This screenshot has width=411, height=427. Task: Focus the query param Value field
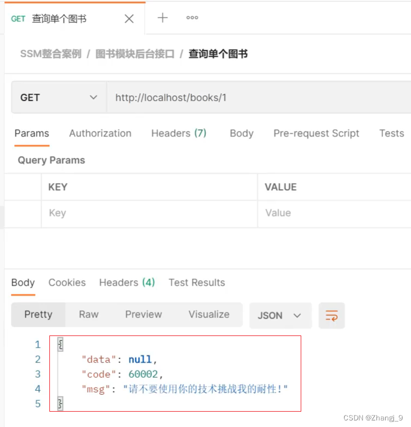pyautogui.click(x=334, y=213)
